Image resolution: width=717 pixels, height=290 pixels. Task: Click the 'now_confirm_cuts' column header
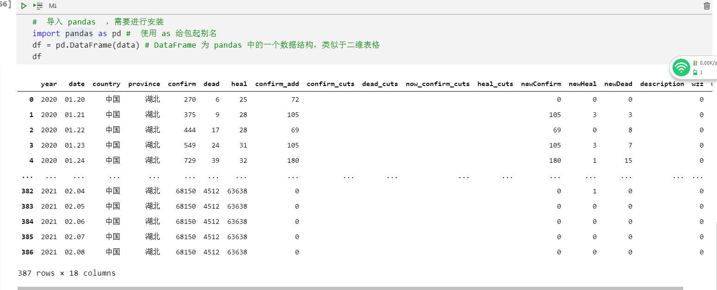coord(438,84)
